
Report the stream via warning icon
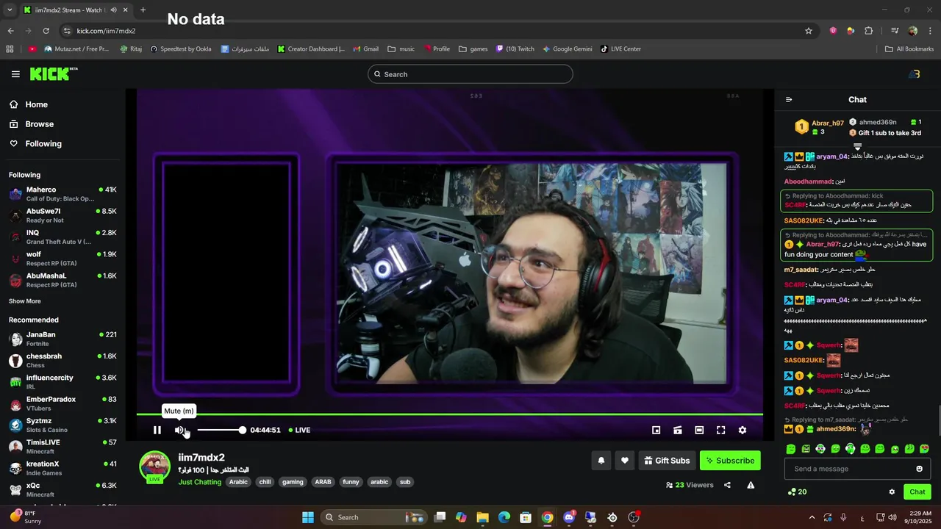point(751,485)
